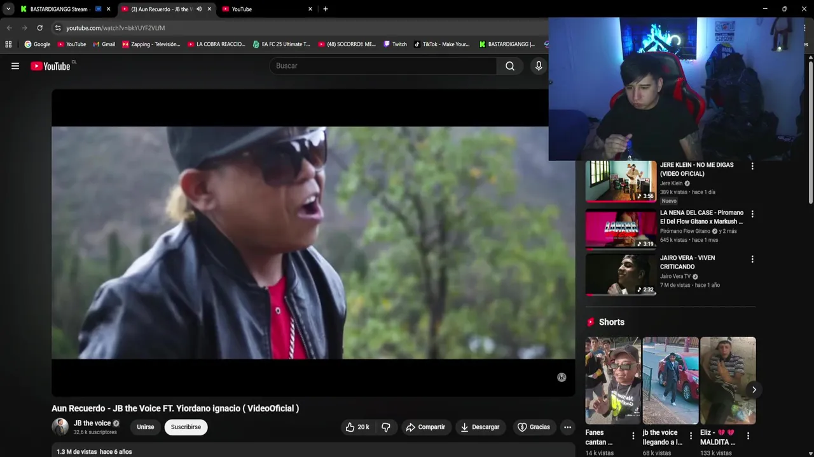This screenshot has width=814, height=457.
Task: Open more actions three-dot menu under video
Action: [567, 427]
